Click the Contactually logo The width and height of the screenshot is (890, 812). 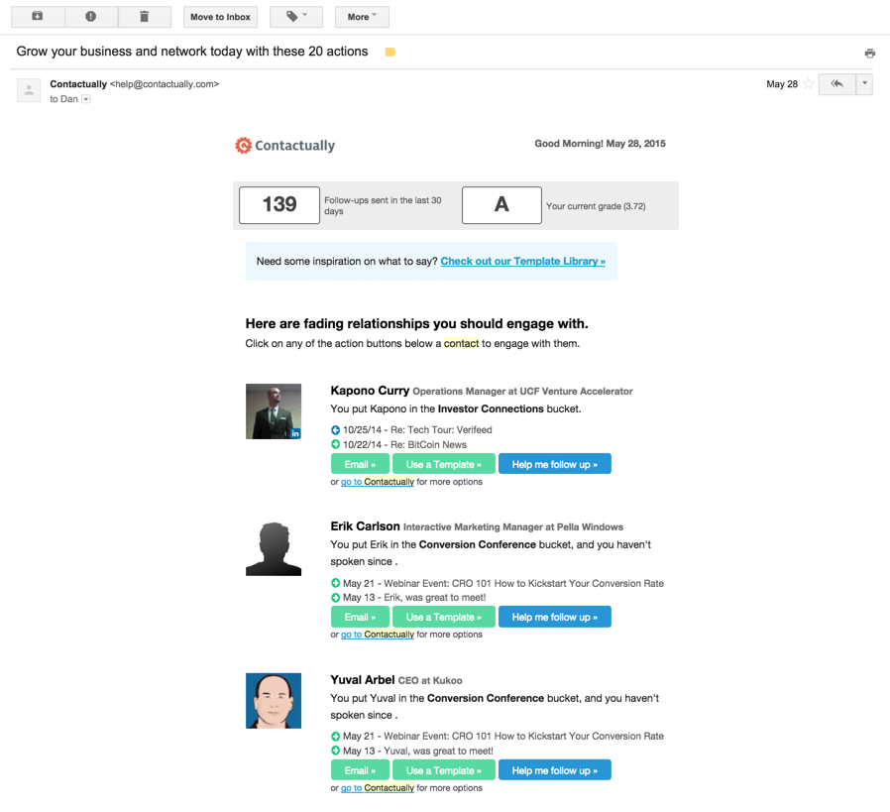tap(284, 146)
